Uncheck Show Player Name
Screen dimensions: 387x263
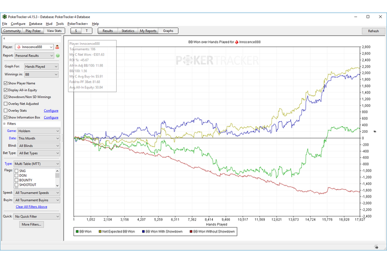pos(6,83)
